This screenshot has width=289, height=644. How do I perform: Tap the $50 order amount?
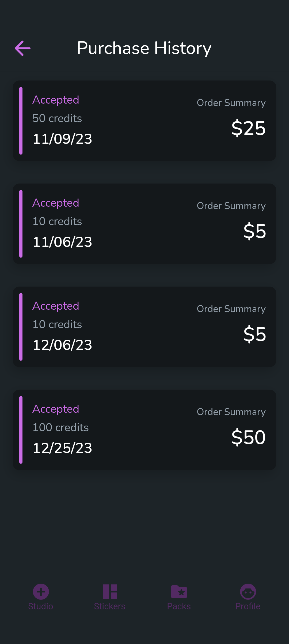[248, 437]
